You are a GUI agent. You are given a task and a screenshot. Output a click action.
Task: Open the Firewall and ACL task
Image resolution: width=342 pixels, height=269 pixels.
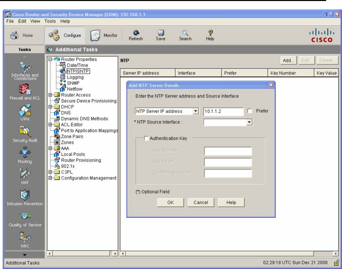tap(25, 92)
